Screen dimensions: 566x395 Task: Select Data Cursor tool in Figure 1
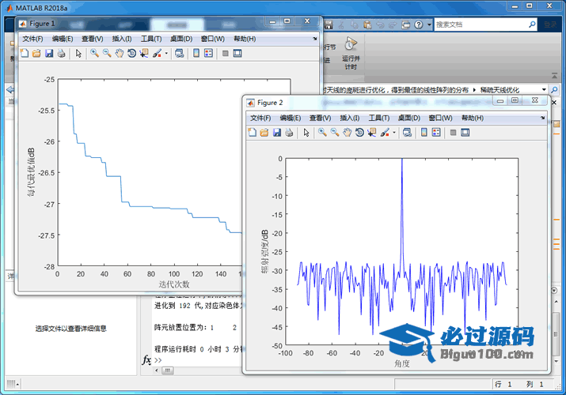[144, 53]
